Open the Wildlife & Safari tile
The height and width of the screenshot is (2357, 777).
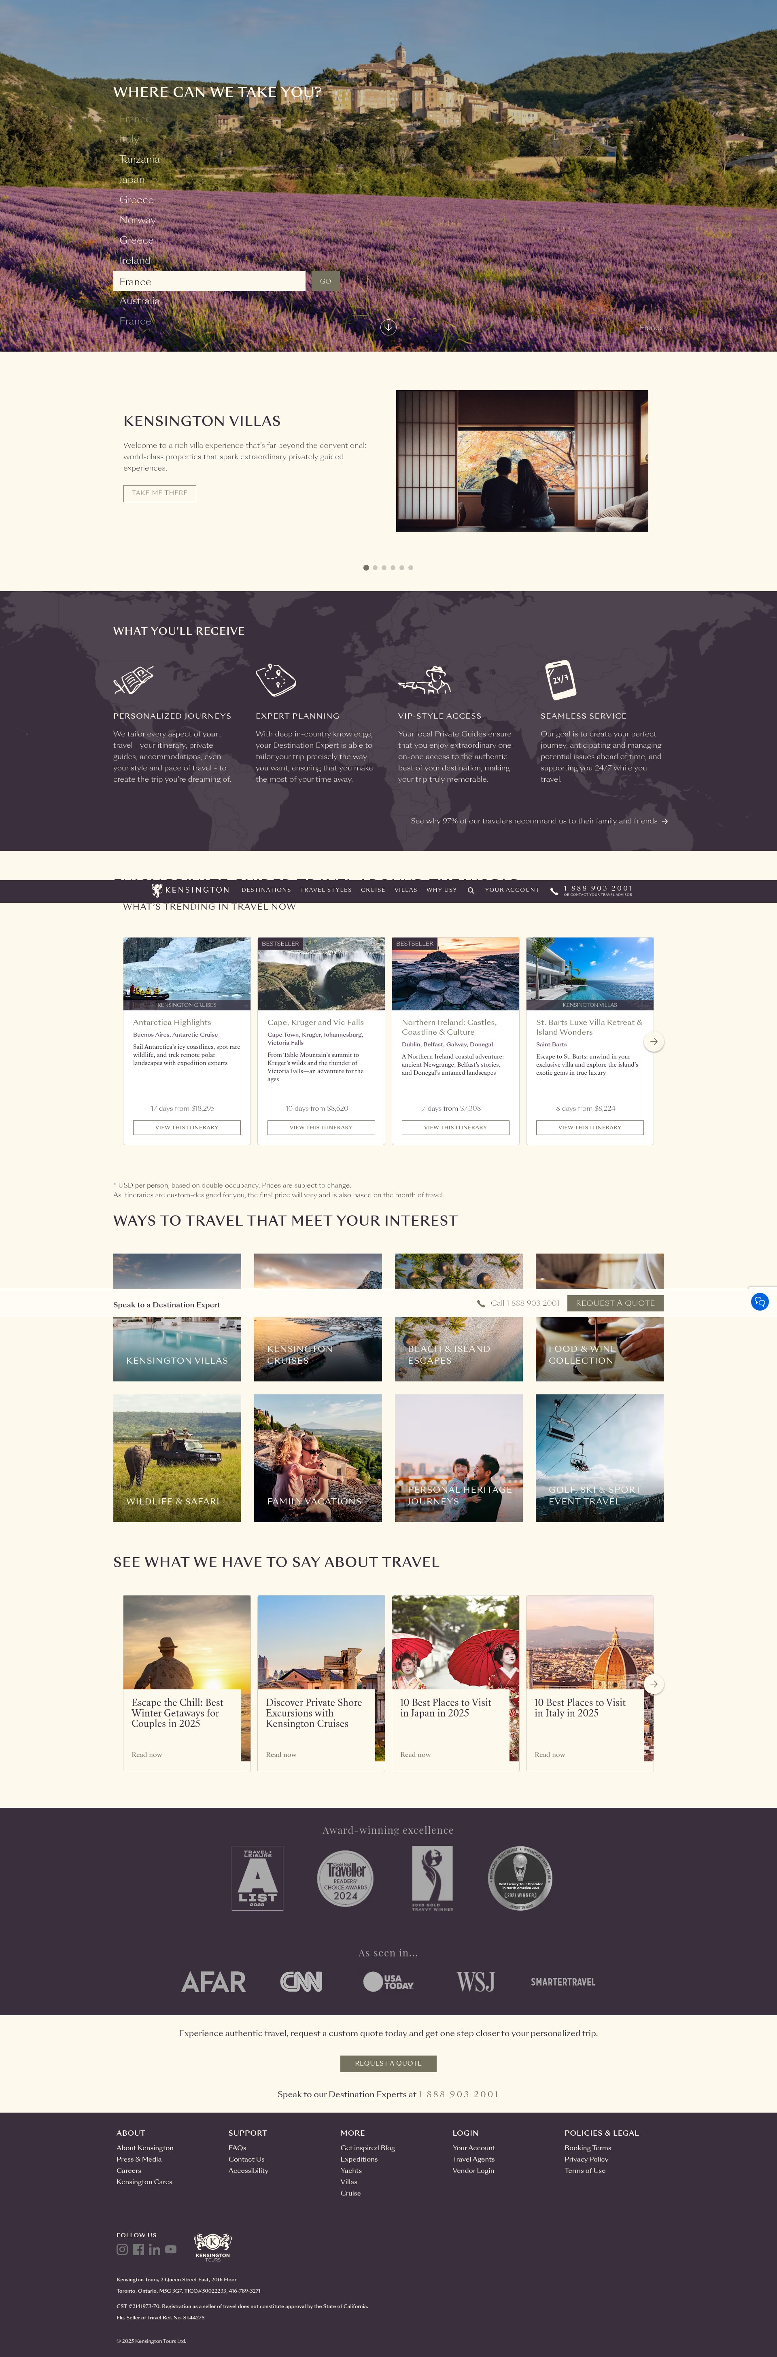tap(178, 1457)
